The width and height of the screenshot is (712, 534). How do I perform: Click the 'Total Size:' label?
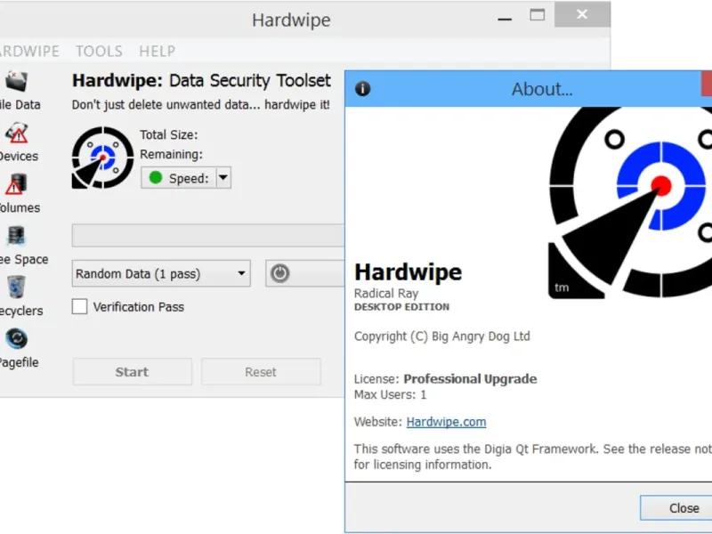[169, 135]
